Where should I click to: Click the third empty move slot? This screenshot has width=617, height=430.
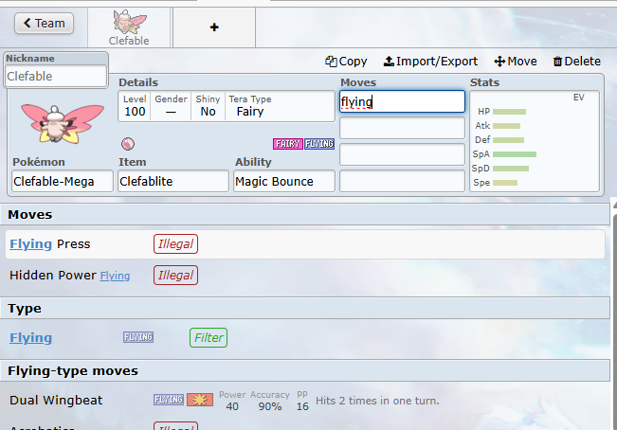[x=402, y=154]
